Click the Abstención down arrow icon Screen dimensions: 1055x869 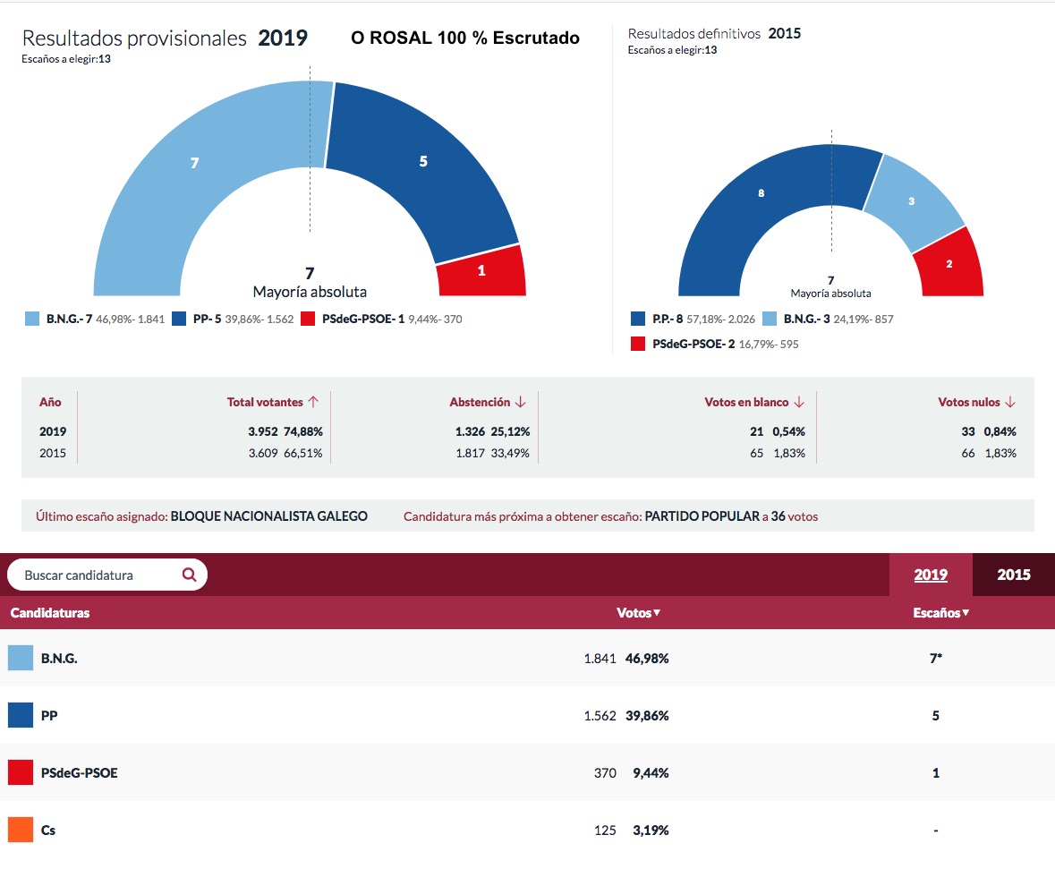(x=520, y=402)
